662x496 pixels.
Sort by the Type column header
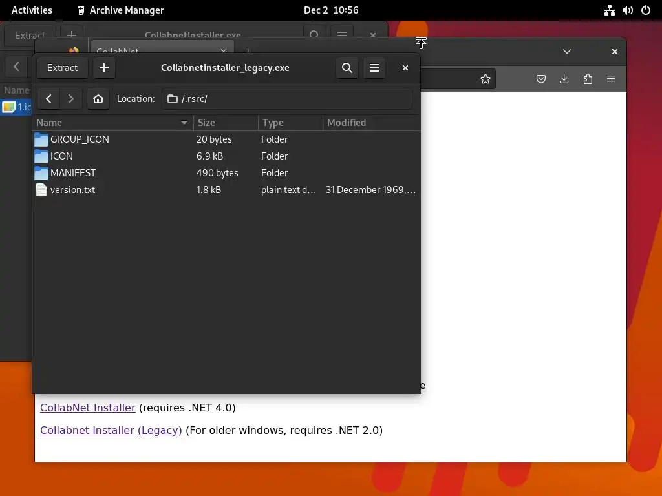pos(290,123)
